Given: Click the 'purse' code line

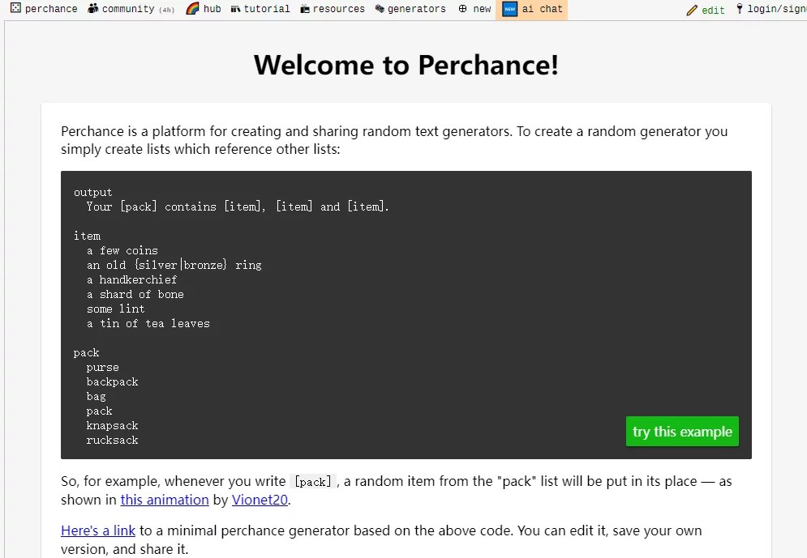Looking at the screenshot, I should point(102,368).
